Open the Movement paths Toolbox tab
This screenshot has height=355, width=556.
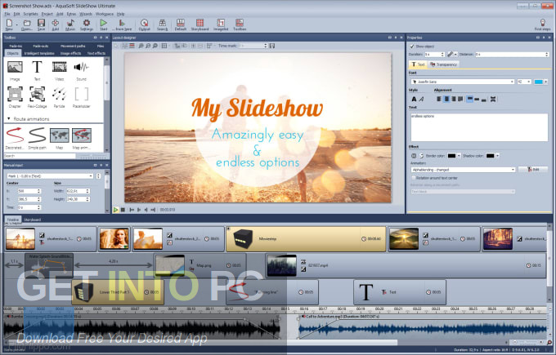tap(73, 46)
